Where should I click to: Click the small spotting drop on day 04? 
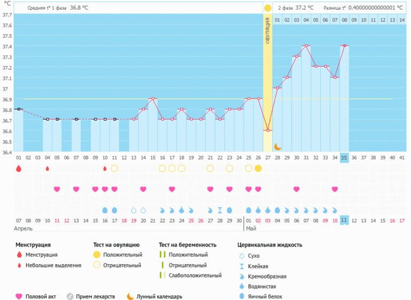tap(48, 168)
